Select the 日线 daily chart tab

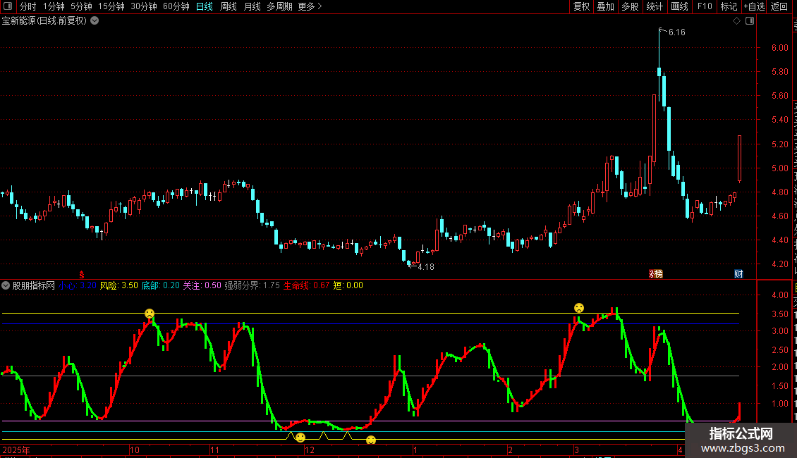(205, 6)
